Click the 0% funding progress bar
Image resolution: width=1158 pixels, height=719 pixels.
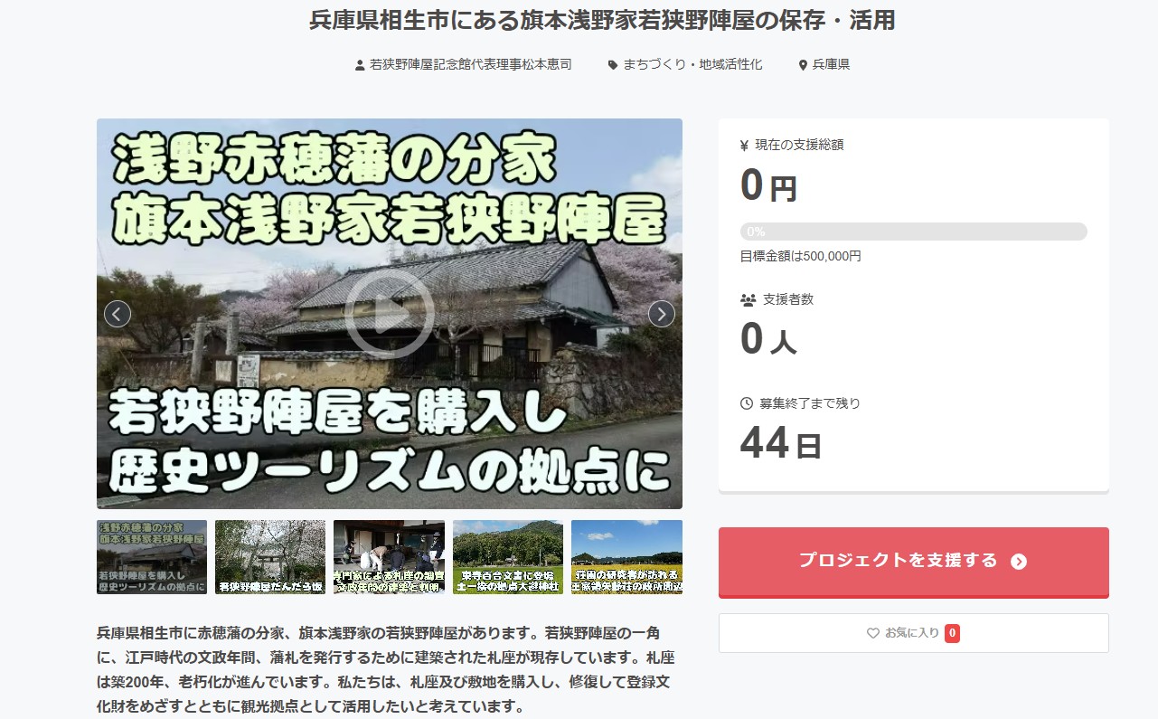913,232
